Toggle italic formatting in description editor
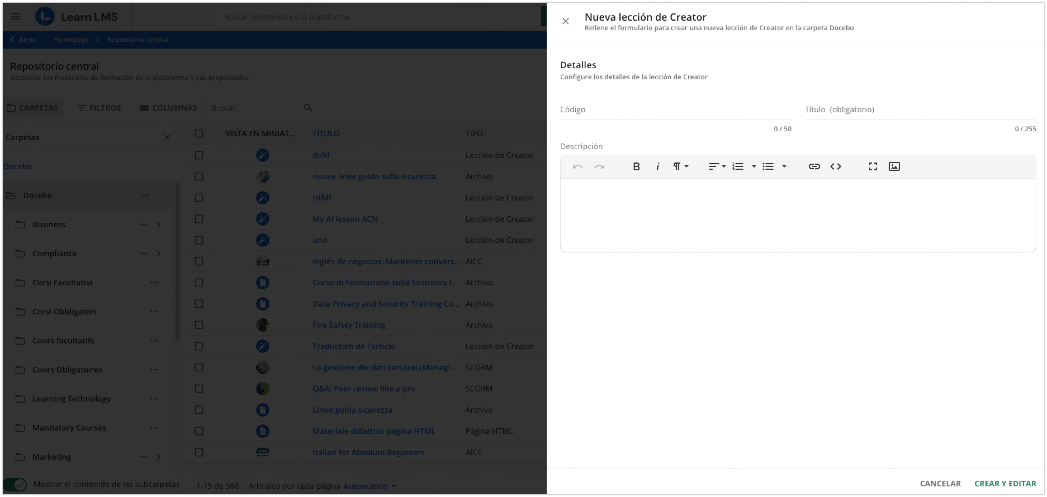Image resolution: width=1047 pixels, height=497 pixels. point(657,166)
